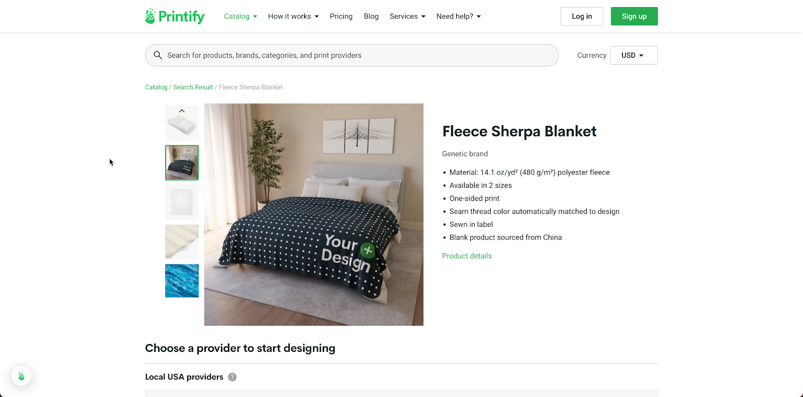Navigate to the Blog

coord(371,16)
